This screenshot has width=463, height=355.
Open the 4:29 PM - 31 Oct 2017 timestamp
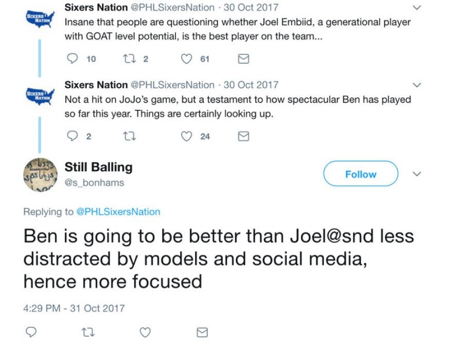point(74,308)
